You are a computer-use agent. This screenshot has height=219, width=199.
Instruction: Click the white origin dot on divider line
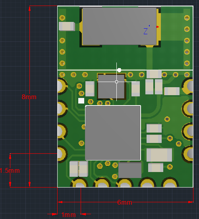pyautogui.click(x=119, y=70)
